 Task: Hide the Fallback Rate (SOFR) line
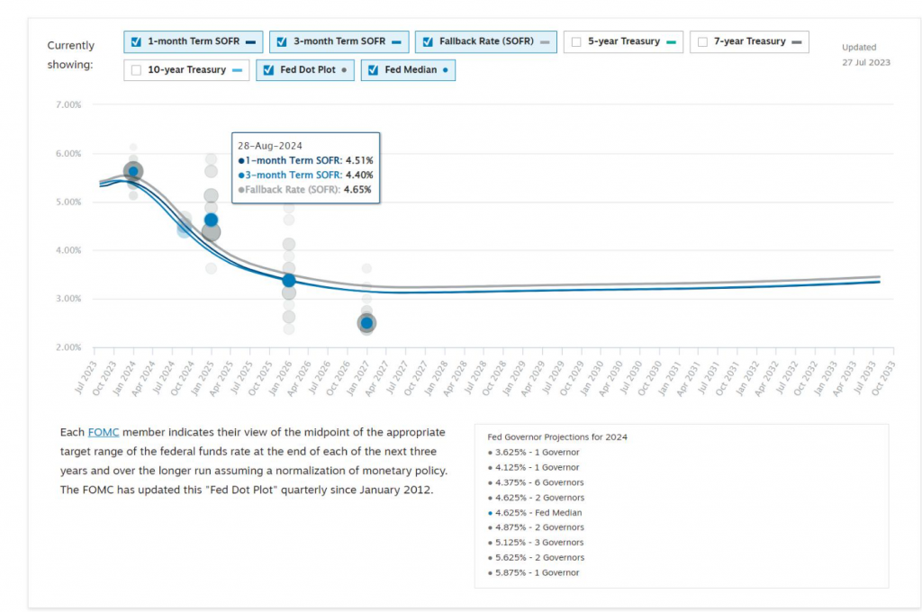click(x=428, y=42)
